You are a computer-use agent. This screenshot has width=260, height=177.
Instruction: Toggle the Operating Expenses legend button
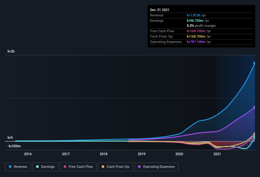(x=156, y=167)
